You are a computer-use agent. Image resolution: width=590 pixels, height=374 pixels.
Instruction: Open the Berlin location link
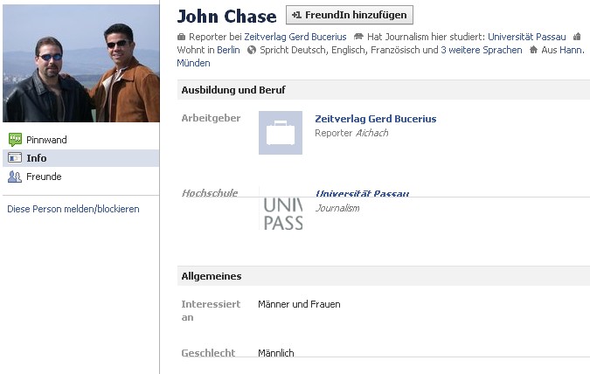(x=228, y=50)
